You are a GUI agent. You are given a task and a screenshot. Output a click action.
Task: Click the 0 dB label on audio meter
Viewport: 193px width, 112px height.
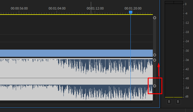(x=186, y=4)
